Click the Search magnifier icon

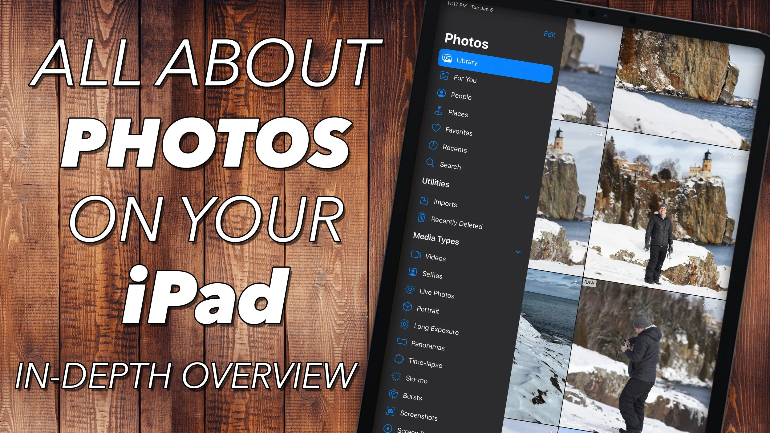click(x=430, y=162)
